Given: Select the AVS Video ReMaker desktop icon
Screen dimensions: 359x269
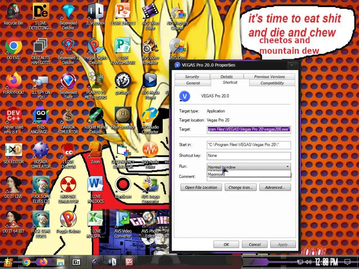Looking at the screenshot, I should point(150,51).
